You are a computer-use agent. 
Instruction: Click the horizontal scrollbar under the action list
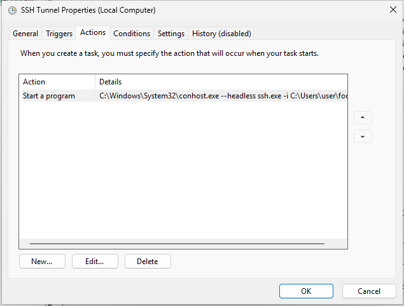pyautogui.click(x=177, y=243)
